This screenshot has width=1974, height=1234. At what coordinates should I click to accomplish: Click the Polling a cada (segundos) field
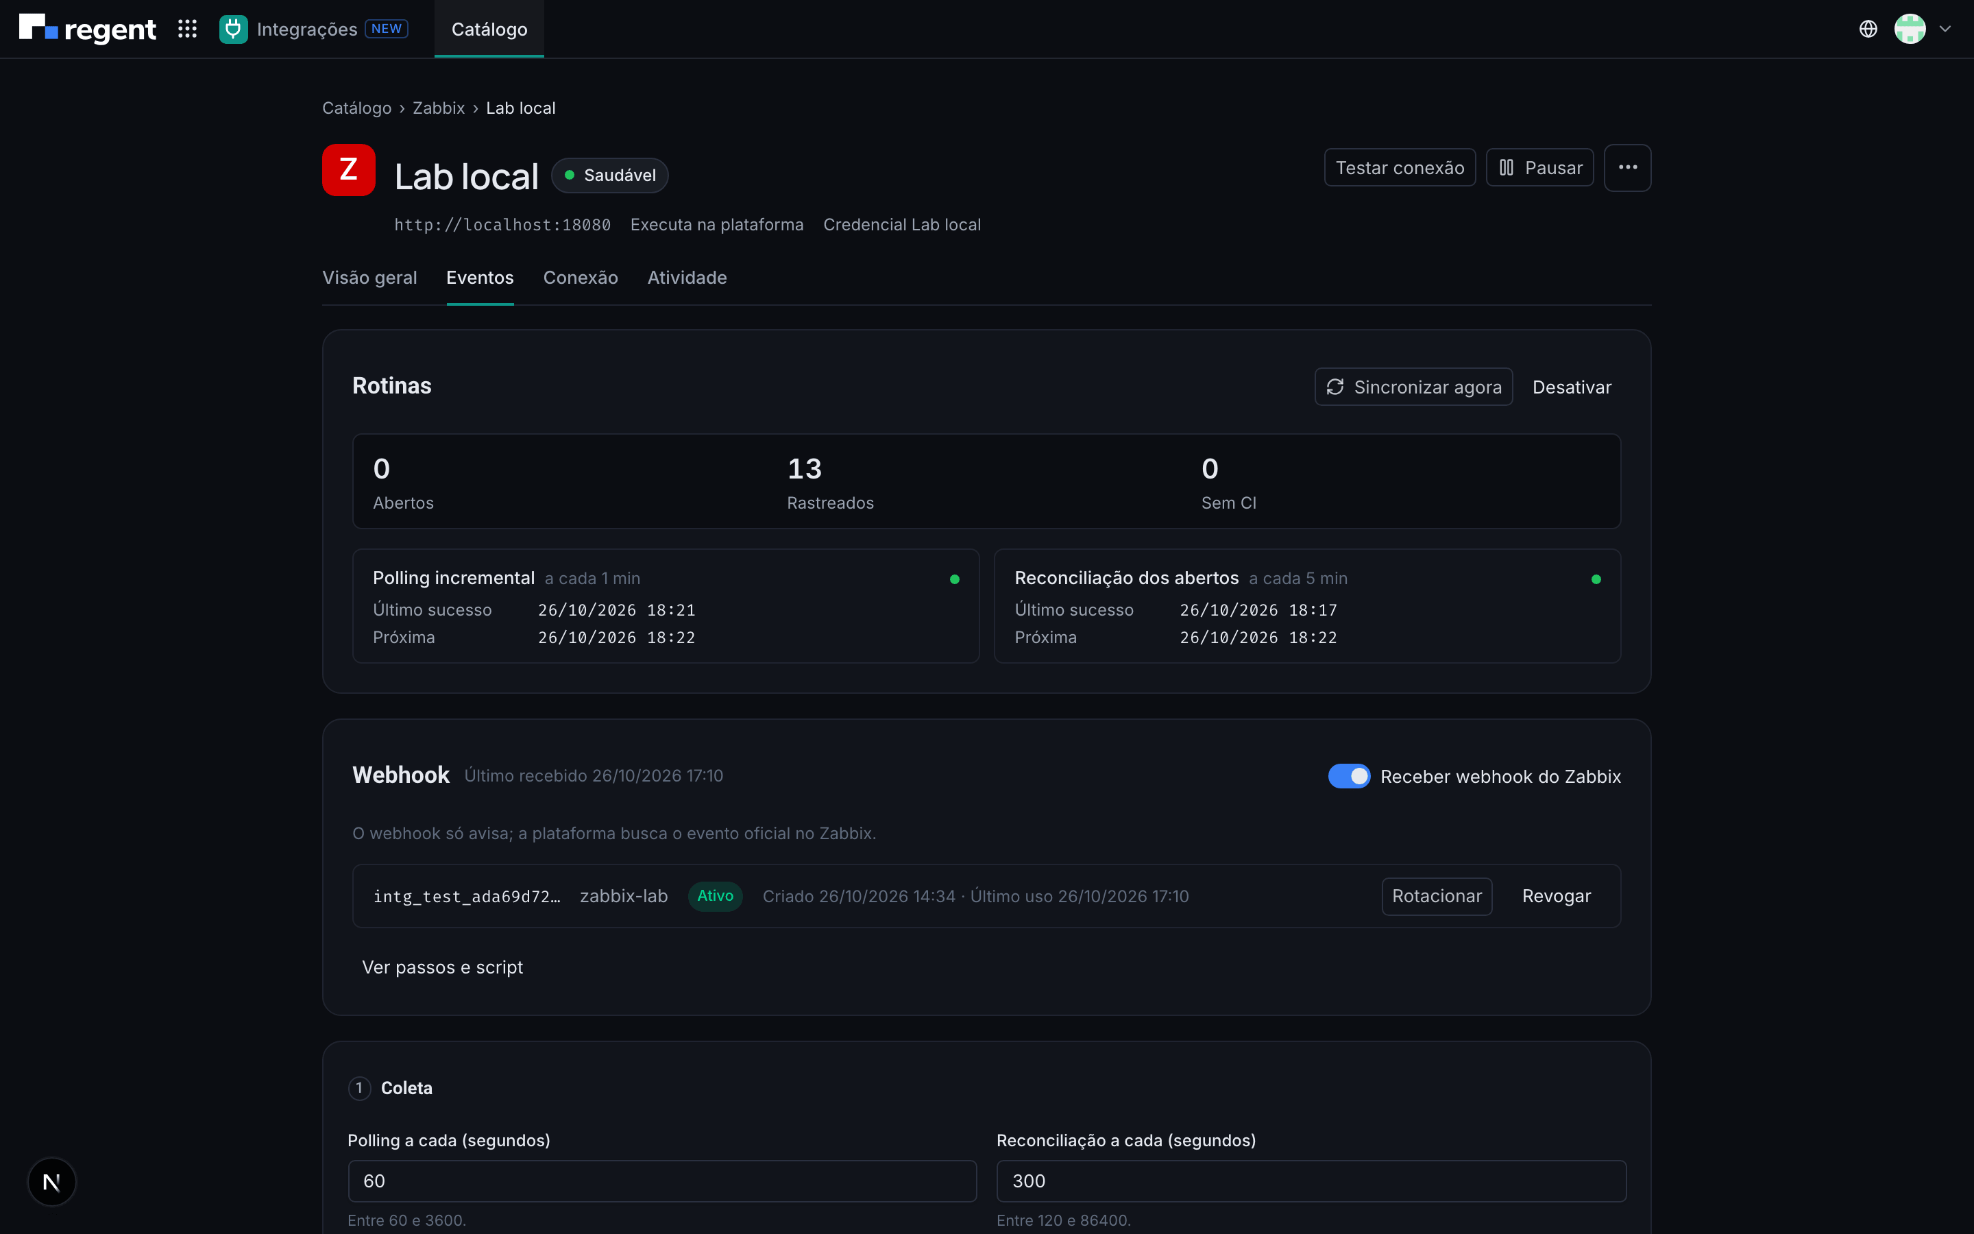pyautogui.click(x=662, y=1181)
